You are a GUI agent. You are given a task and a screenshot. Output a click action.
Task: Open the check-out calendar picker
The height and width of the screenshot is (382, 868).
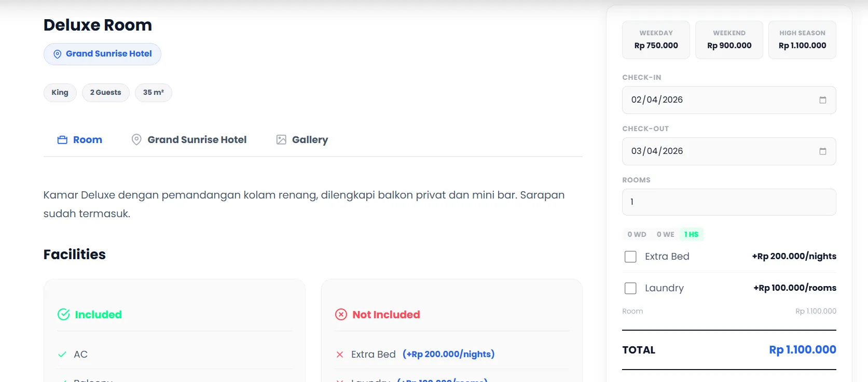click(x=822, y=151)
